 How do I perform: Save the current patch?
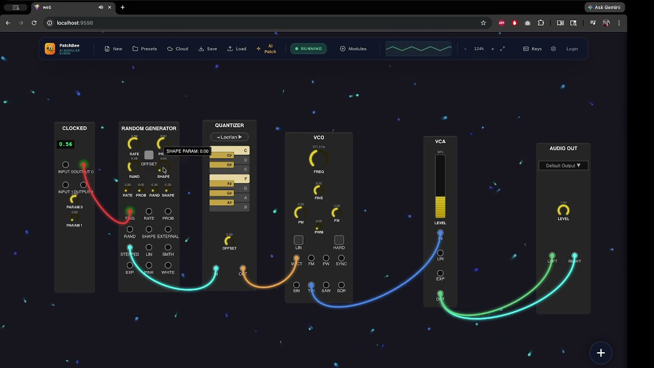click(208, 49)
